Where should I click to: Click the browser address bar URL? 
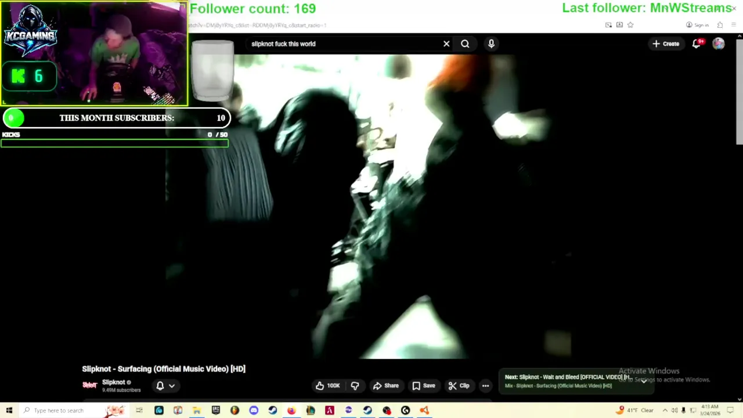click(258, 26)
